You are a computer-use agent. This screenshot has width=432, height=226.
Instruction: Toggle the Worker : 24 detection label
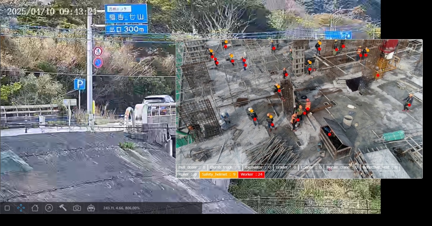[x=251, y=175]
